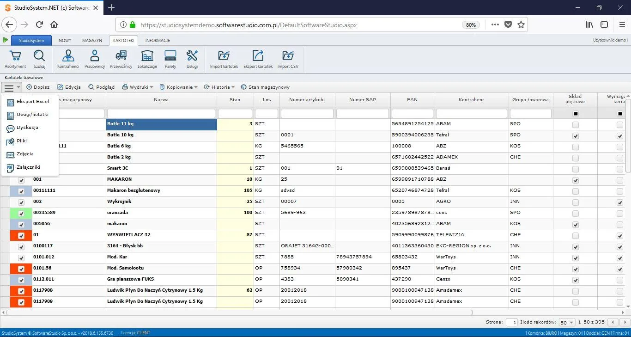631x337 pixels.
Task: Choose Zdjęcia from the menu
Action: (30, 154)
